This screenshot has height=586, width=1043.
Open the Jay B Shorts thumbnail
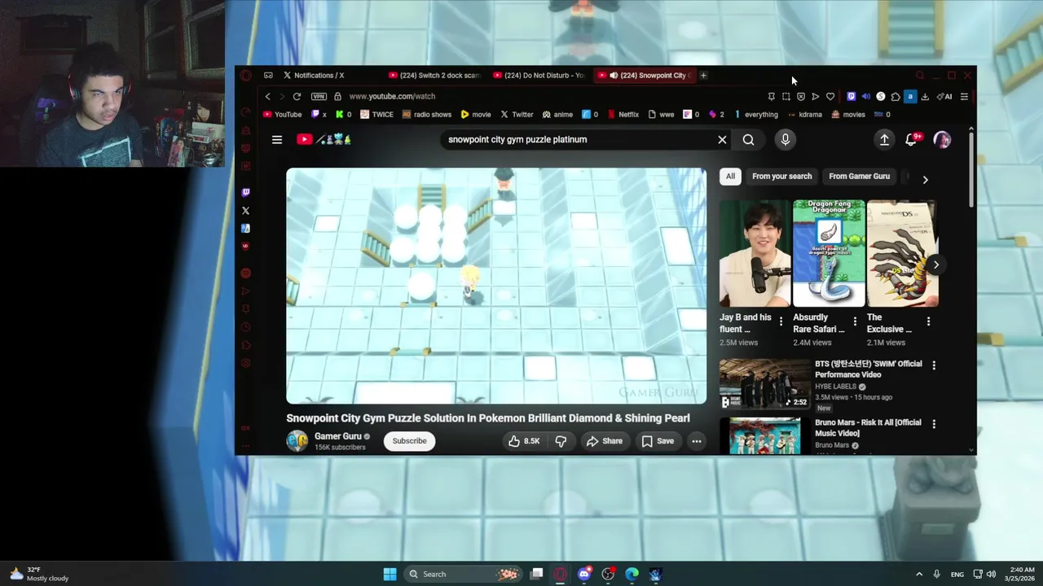coord(755,253)
